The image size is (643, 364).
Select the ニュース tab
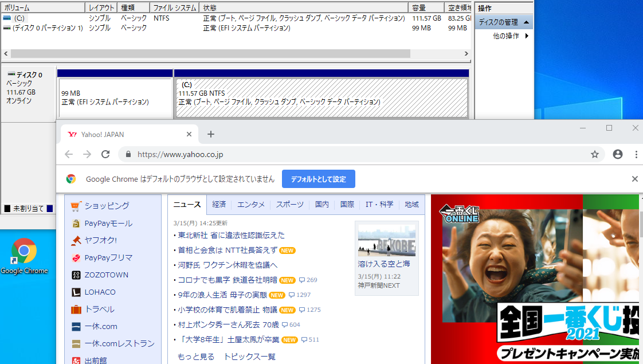[x=187, y=205]
